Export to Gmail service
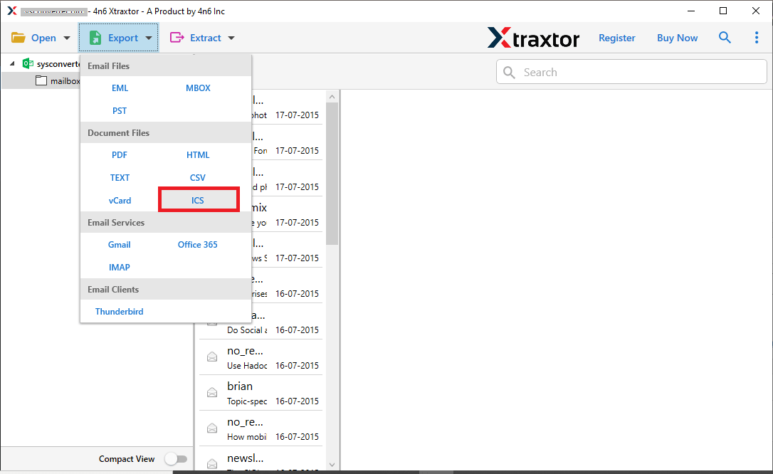 (x=120, y=244)
